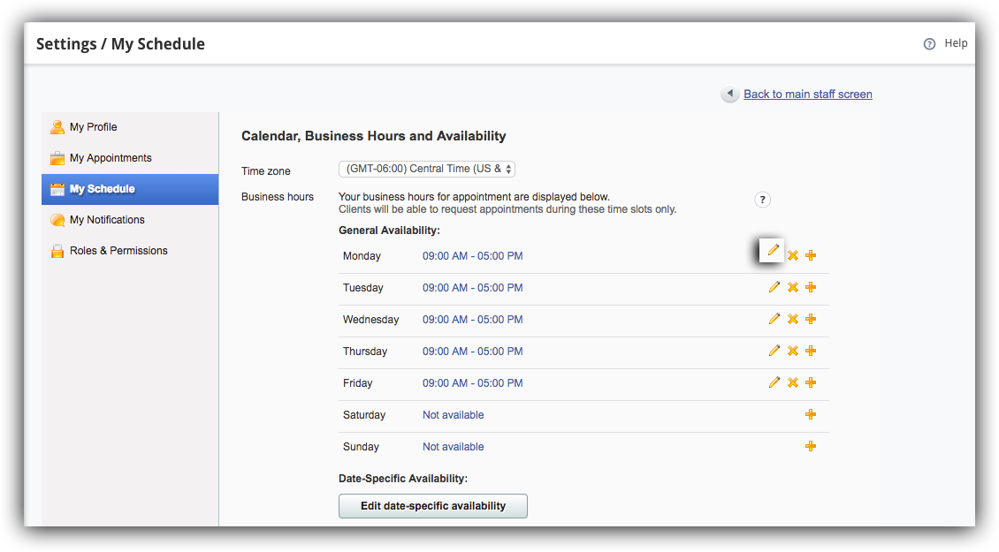Click the Saturday day label
999x552 pixels.
point(364,415)
